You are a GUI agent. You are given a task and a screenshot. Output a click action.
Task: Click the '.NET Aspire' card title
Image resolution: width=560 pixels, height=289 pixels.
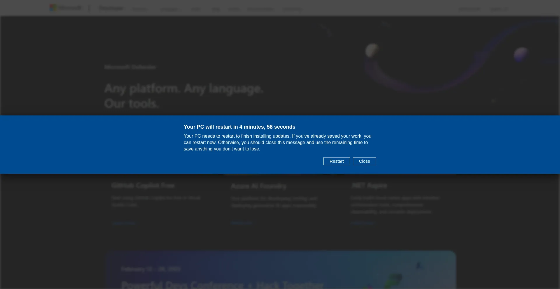click(x=369, y=186)
